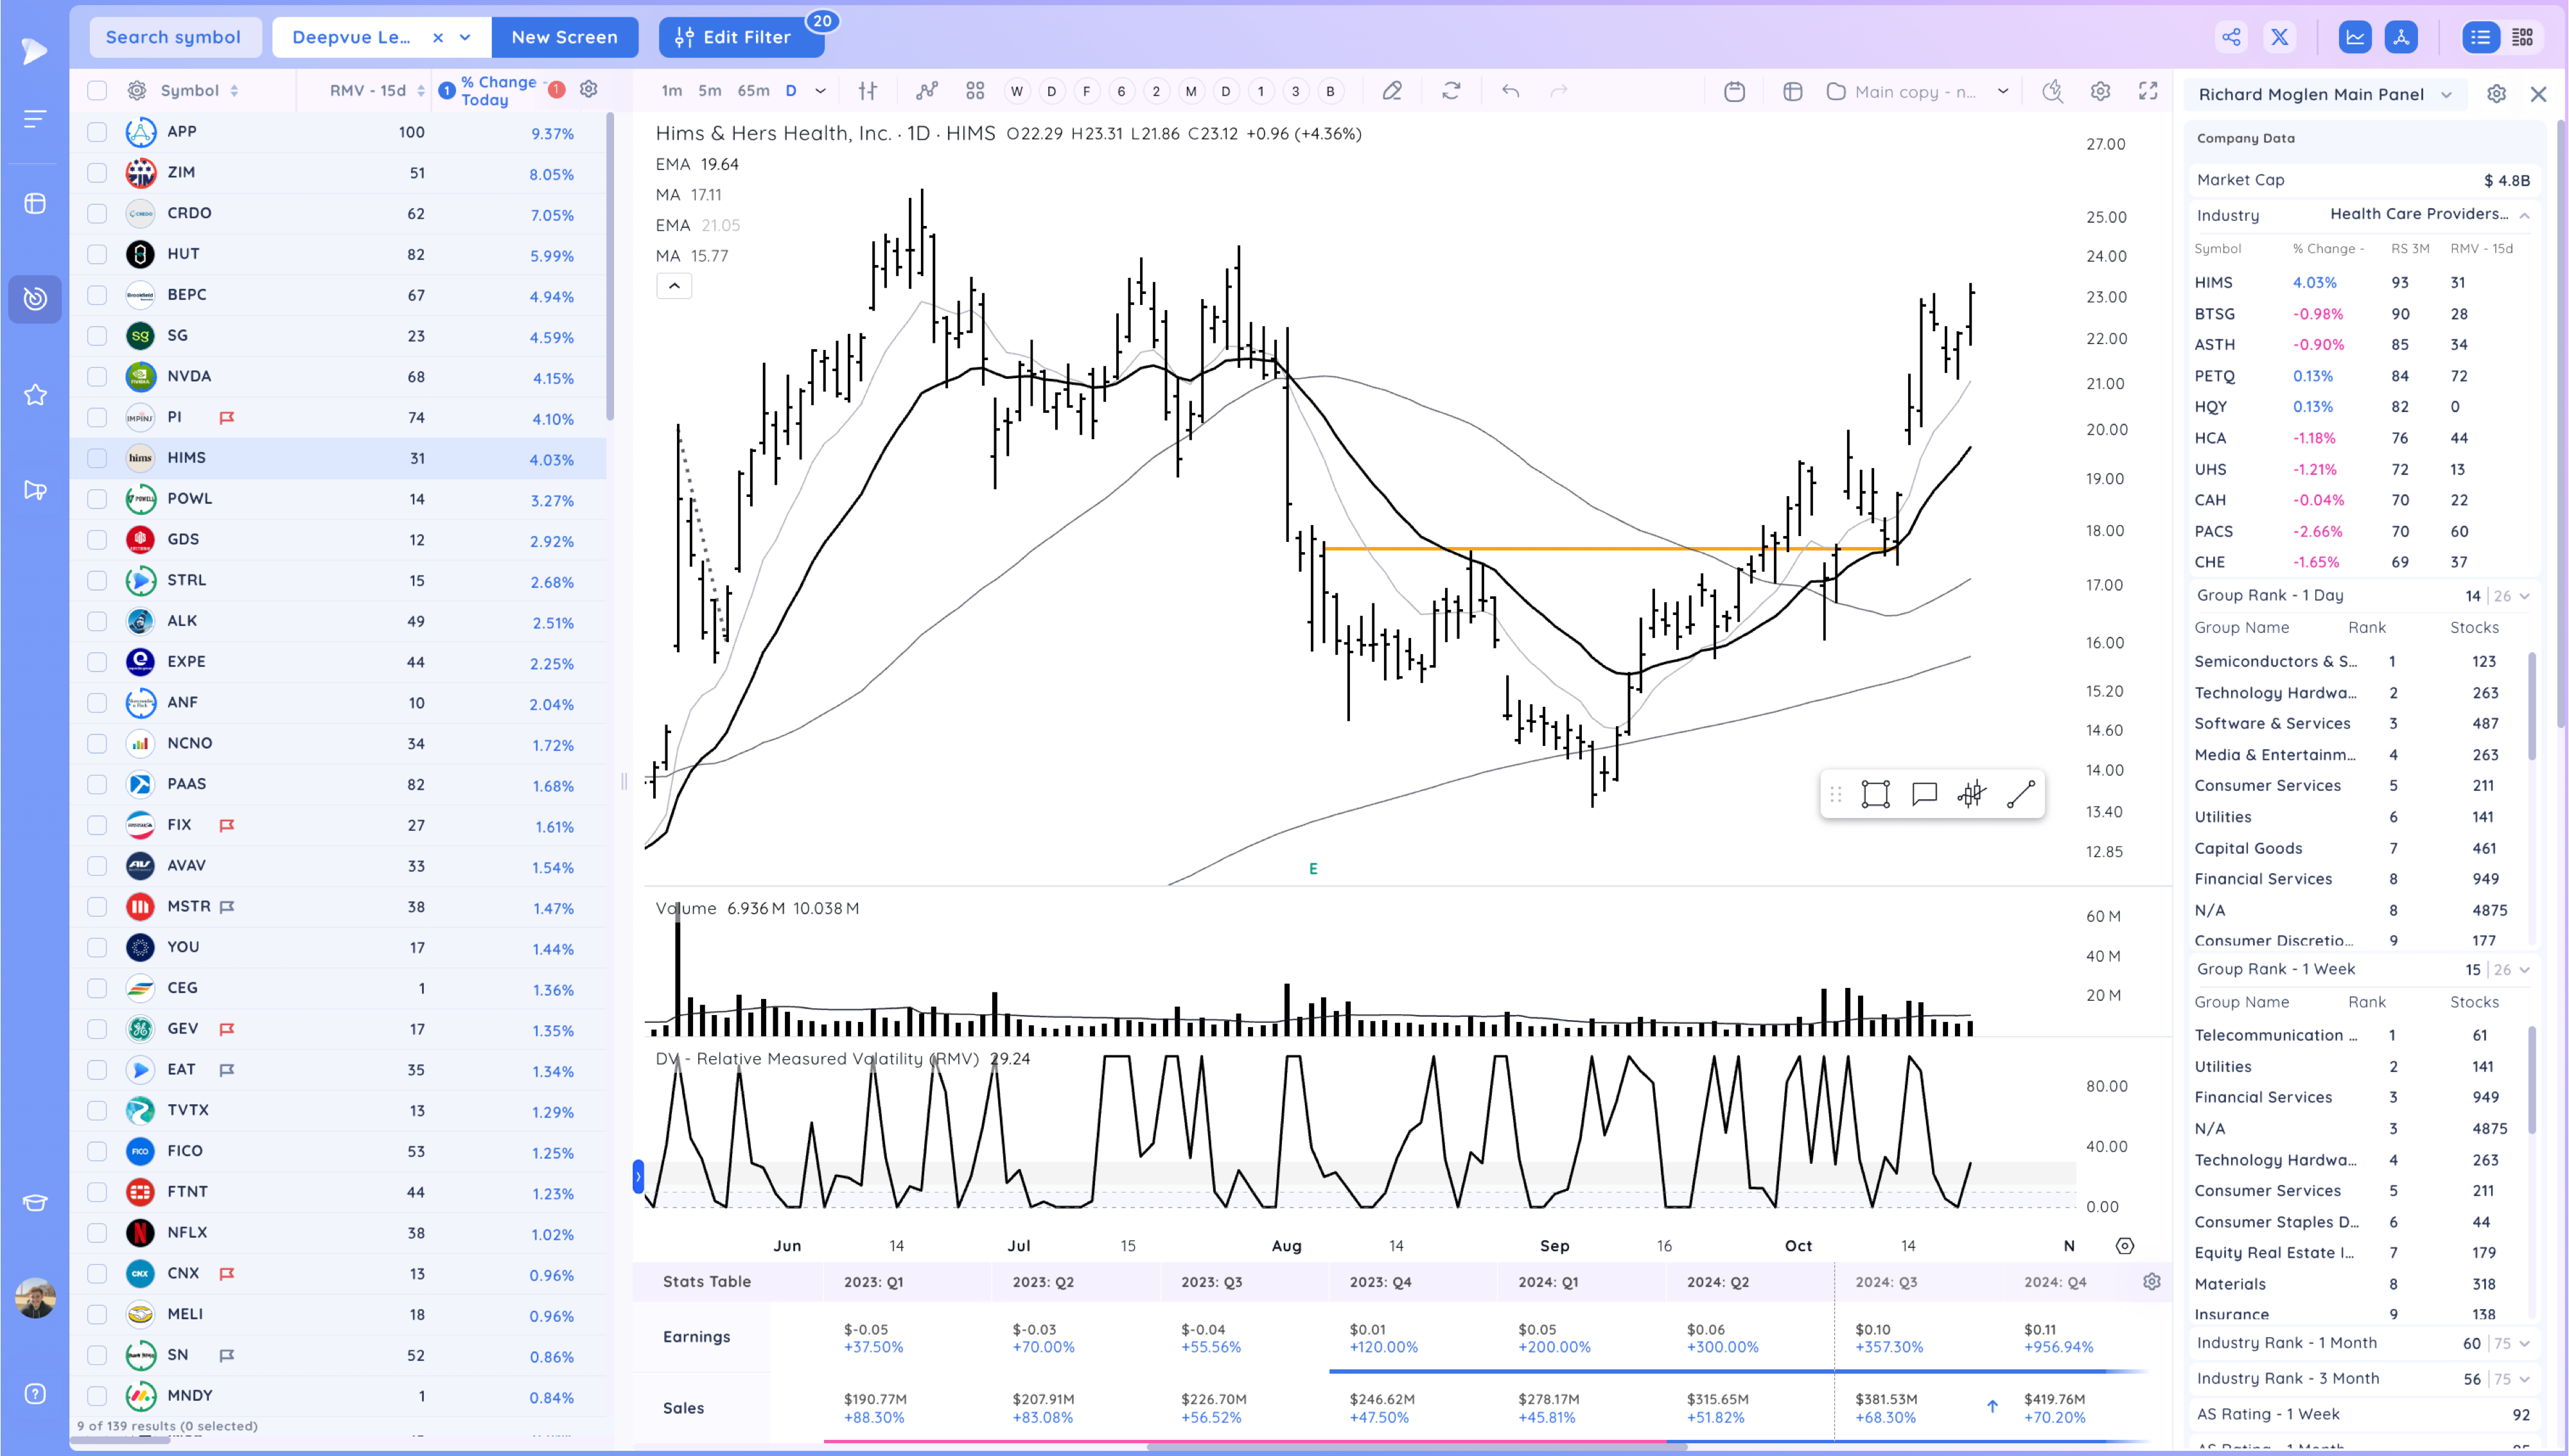Select the 5m timeframe
The width and height of the screenshot is (2569, 1456).
tap(709, 91)
